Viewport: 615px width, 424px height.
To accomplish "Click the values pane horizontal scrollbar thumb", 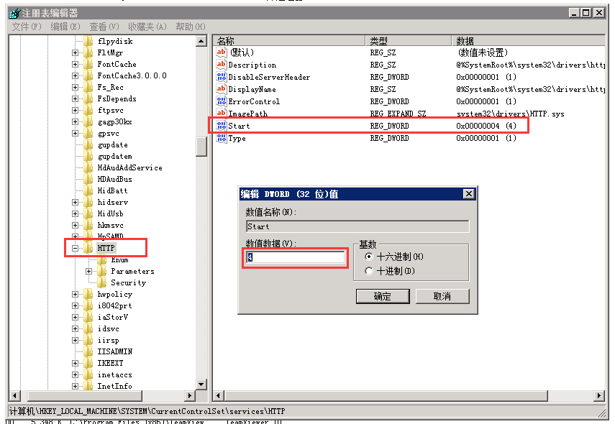I will point(386,396).
